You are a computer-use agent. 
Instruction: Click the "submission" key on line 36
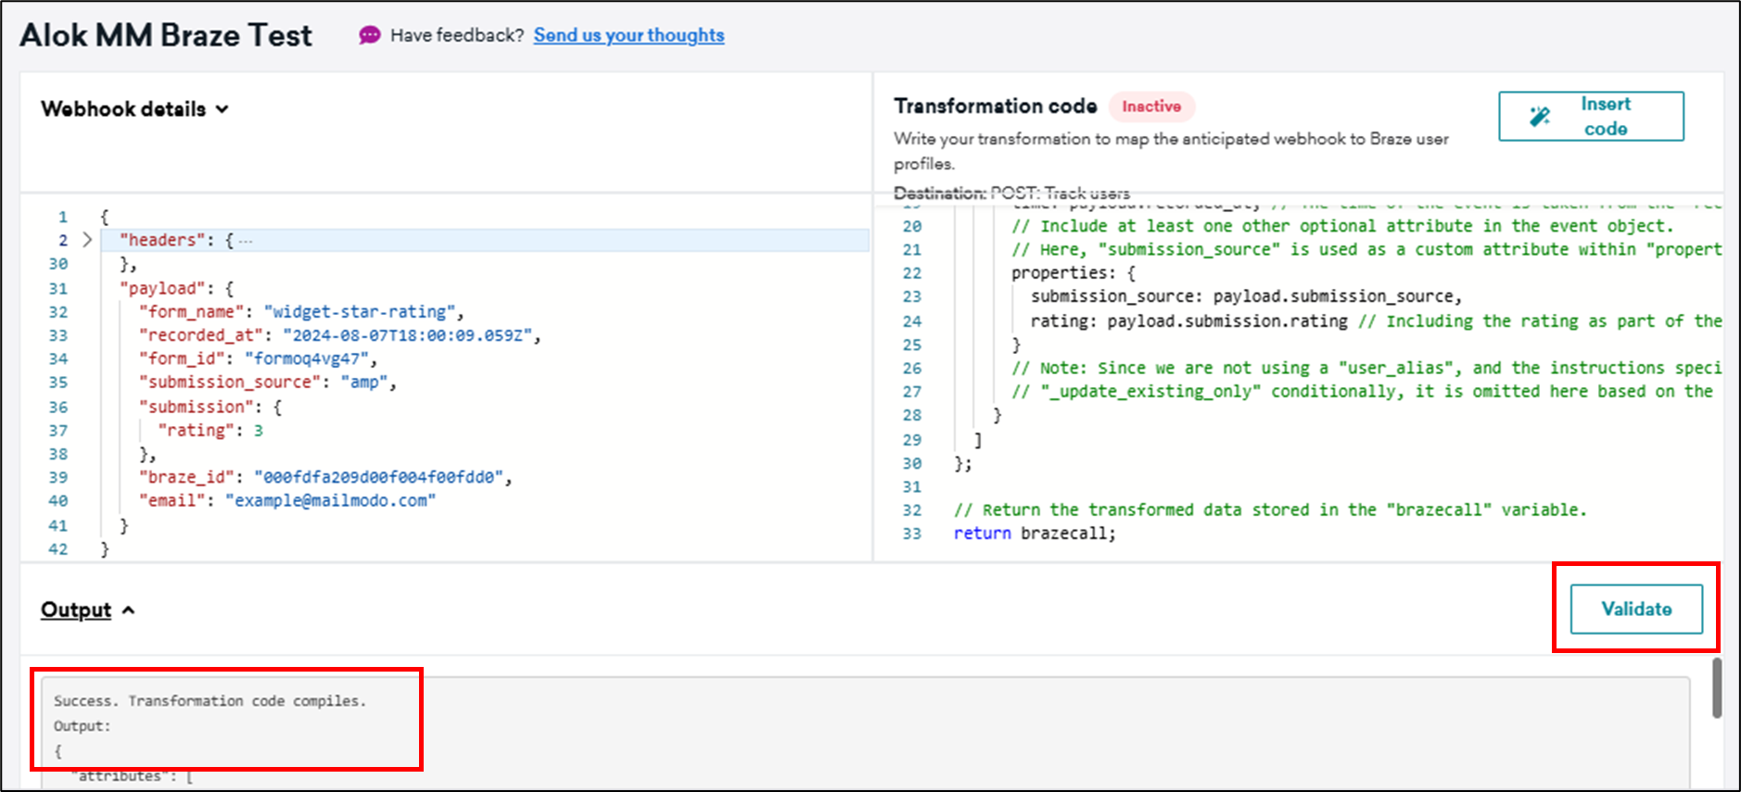click(x=196, y=406)
